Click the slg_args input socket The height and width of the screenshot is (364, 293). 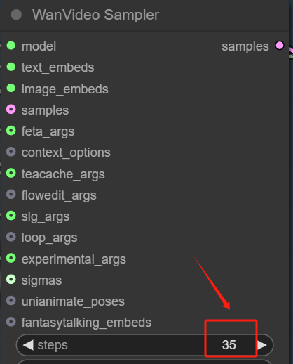tap(11, 216)
